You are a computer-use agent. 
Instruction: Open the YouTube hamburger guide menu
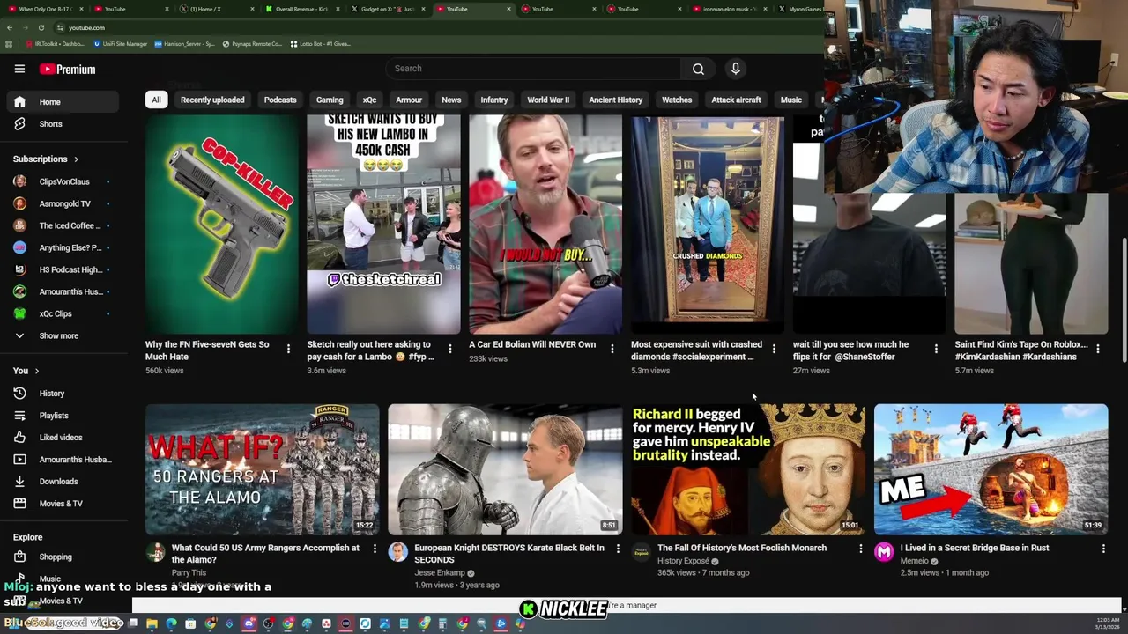19,69
